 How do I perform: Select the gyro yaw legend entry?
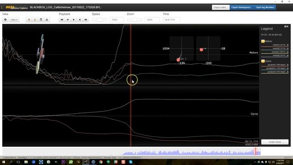[275, 72]
